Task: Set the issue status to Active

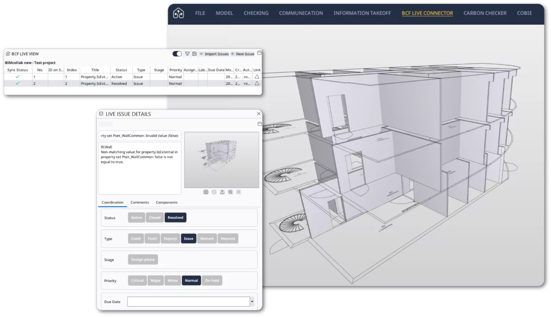Action: [137, 218]
